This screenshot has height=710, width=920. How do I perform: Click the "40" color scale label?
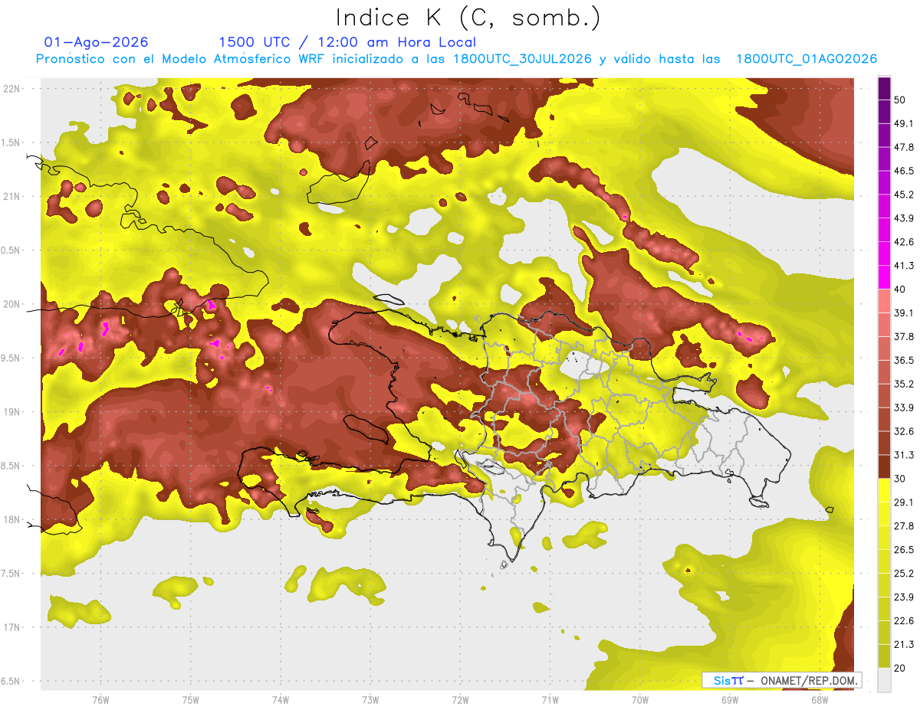[901, 290]
